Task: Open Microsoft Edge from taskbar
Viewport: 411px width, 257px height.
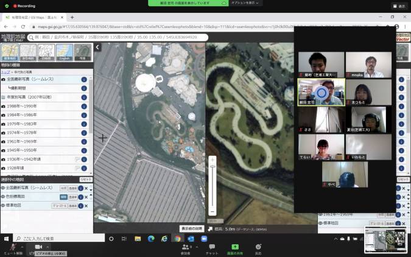Action: coord(151,239)
